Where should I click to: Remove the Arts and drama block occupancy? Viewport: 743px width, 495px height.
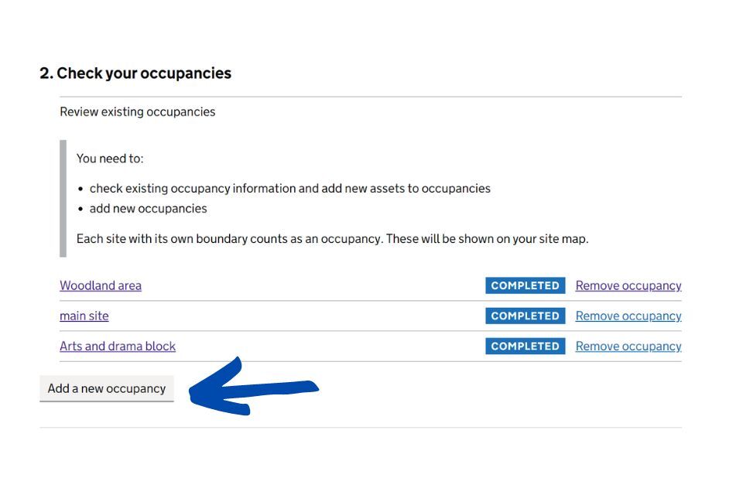pyautogui.click(x=628, y=346)
